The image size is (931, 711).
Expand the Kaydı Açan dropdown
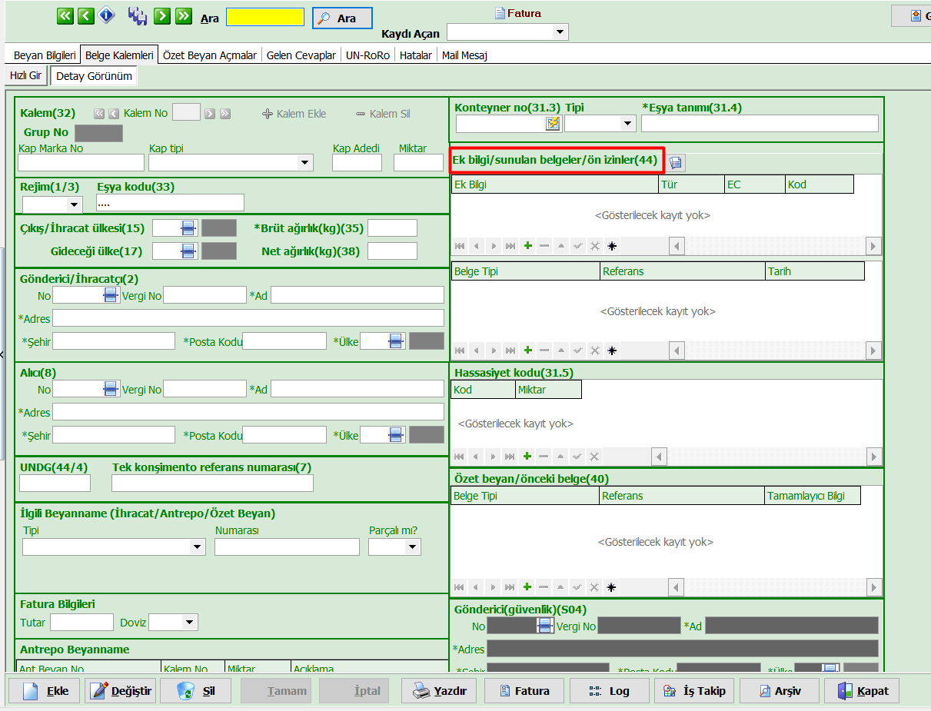tap(560, 32)
